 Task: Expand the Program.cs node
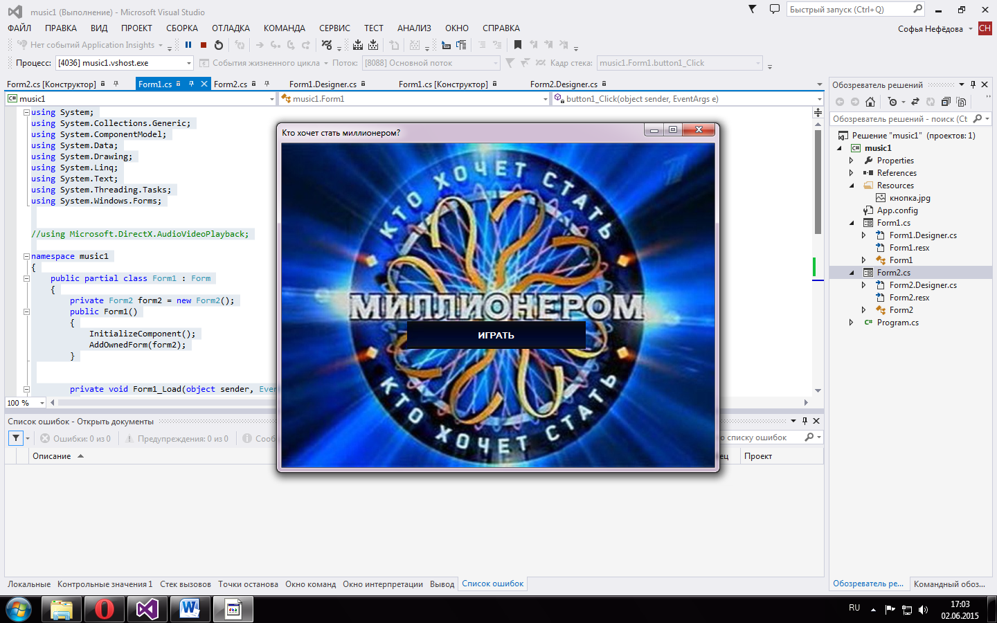[x=852, y=323]
